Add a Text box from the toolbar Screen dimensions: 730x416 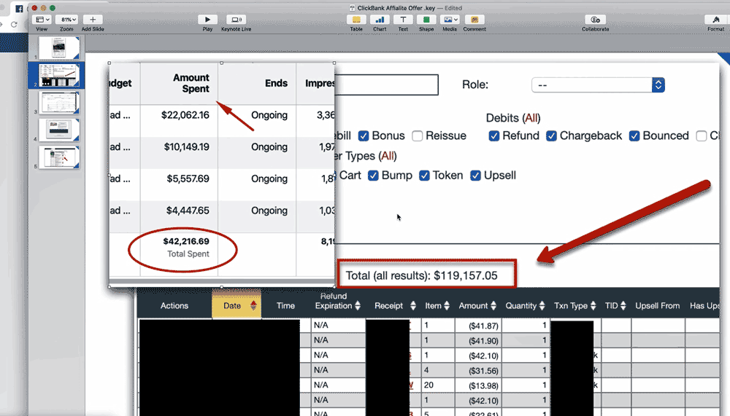pyautogui.click(x=403, y=20)
